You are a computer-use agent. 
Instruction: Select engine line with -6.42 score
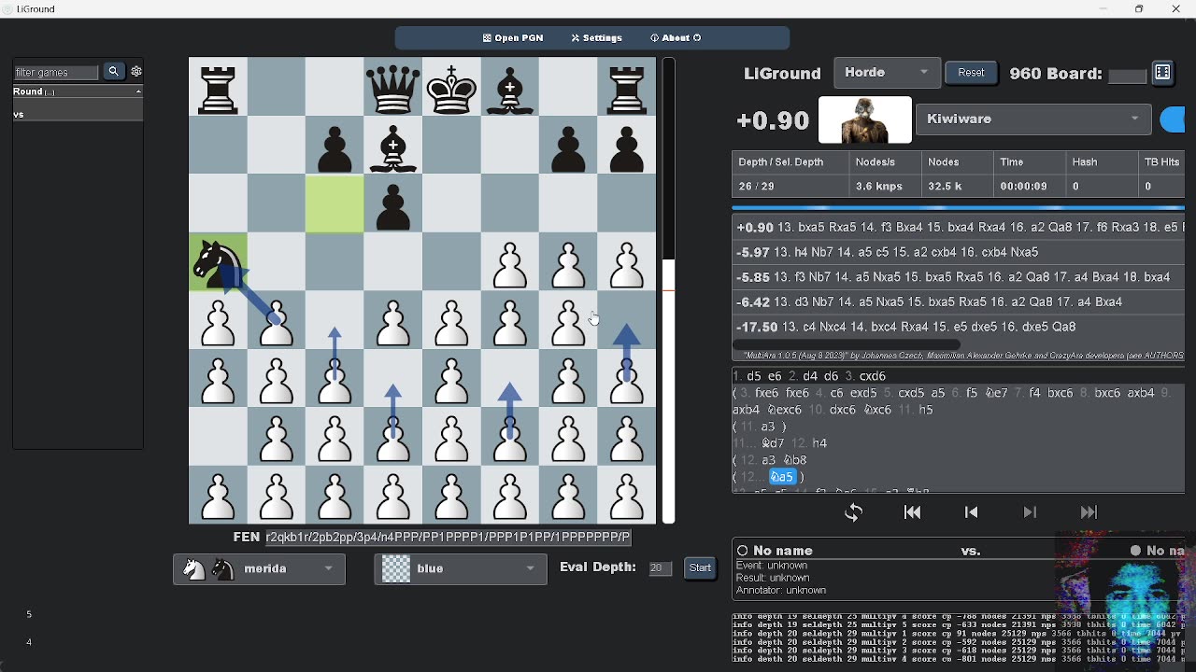959,302
